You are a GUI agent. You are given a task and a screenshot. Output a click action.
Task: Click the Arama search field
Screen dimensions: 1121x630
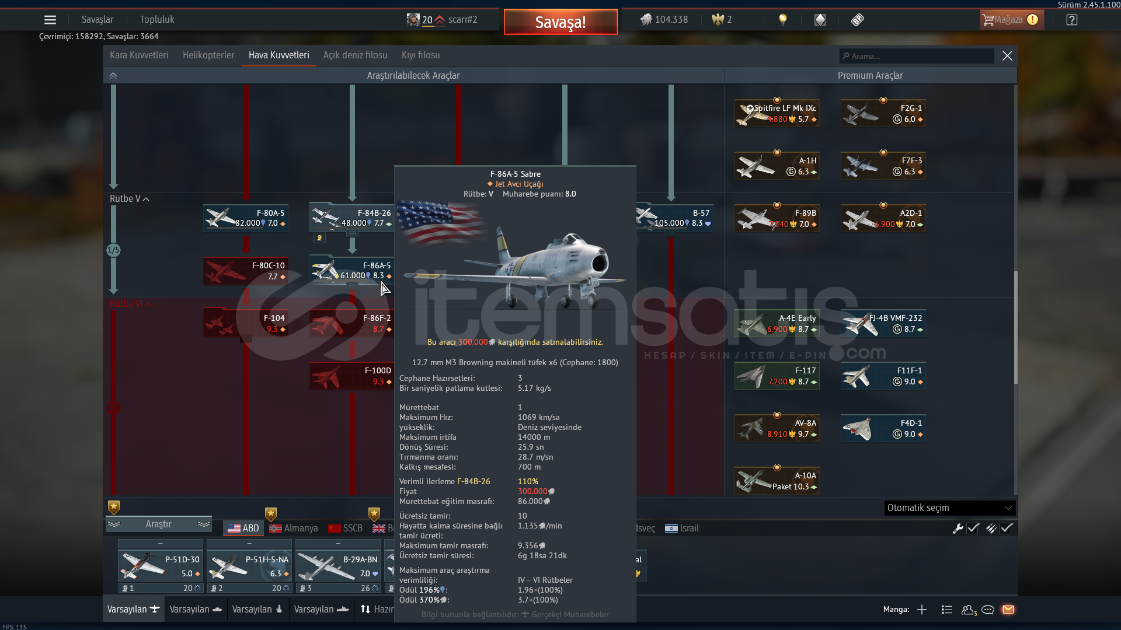pyautogui.click(x=917, y=56)
